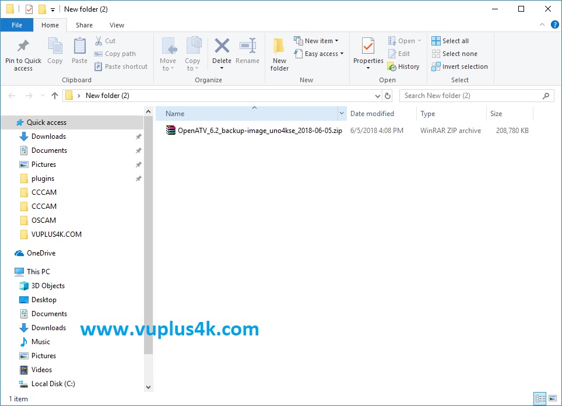Click the Paste ribbon button
562x406 pixels.
(79, 51)
